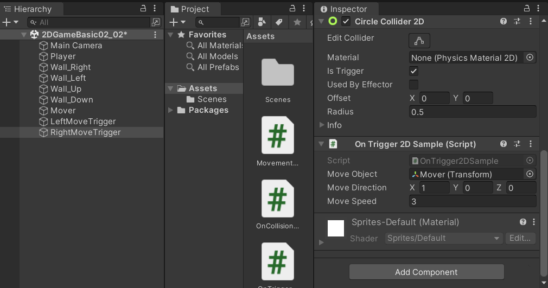The width and height of the screenshot is (548, 288).
Task: Open scene 2DGameBasic02_02 options menu
Action: [155, 35]
